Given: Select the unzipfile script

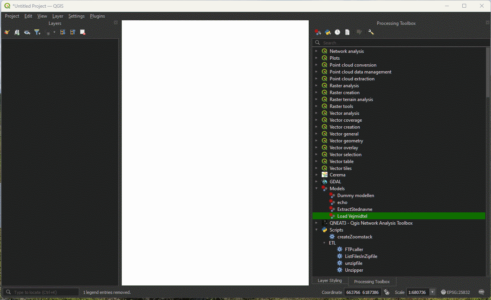Looking at the screenshot, I should point(354,263).
